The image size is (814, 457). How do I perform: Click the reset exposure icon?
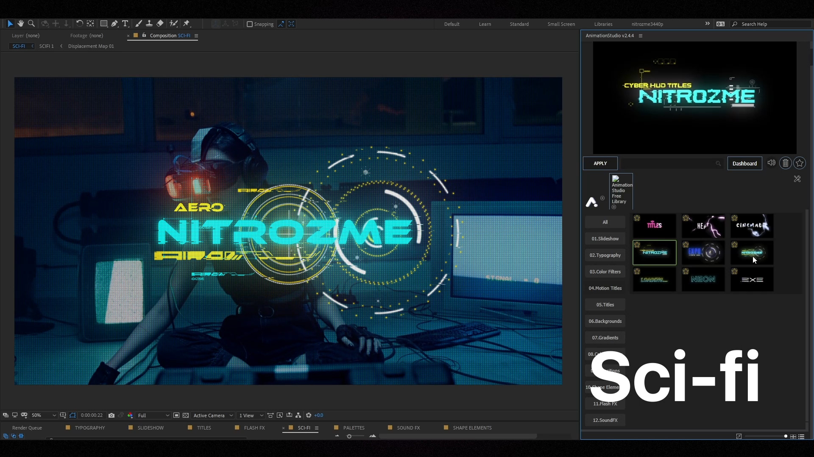click(309, 415)
